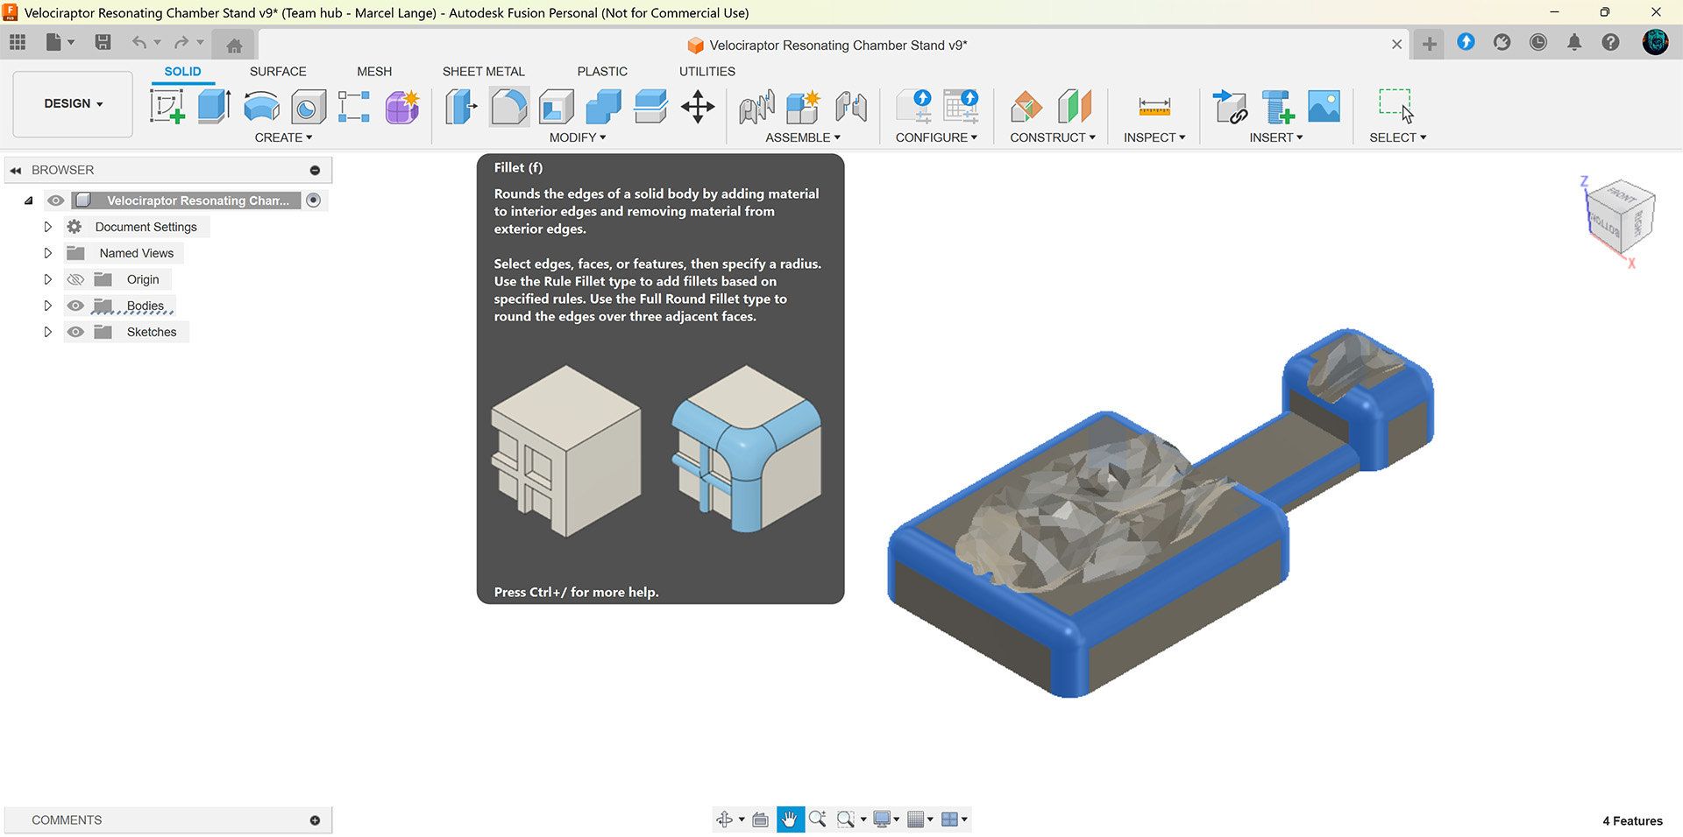Viewport: 1683px width, 837px height.
Task: Open the notifications bell
Action: click(1574, 42)
